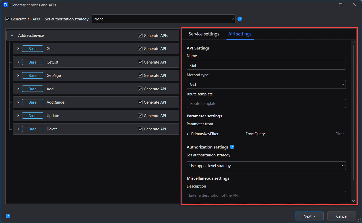Image resolution: width=362 pixels, height=223 pixels.
Task: Expand the AddRange method row
Action: (18, 102)
